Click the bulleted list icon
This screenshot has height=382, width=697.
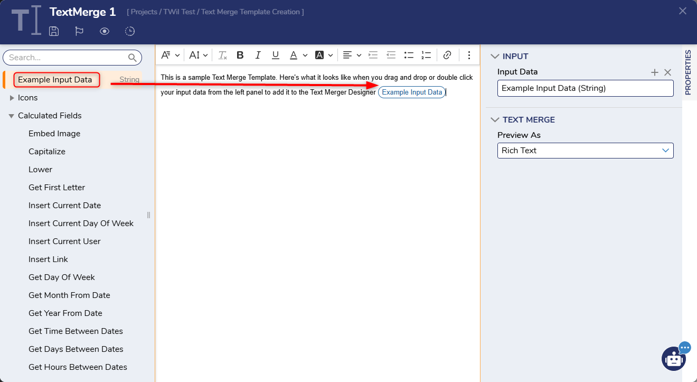[x=408, y=55]
